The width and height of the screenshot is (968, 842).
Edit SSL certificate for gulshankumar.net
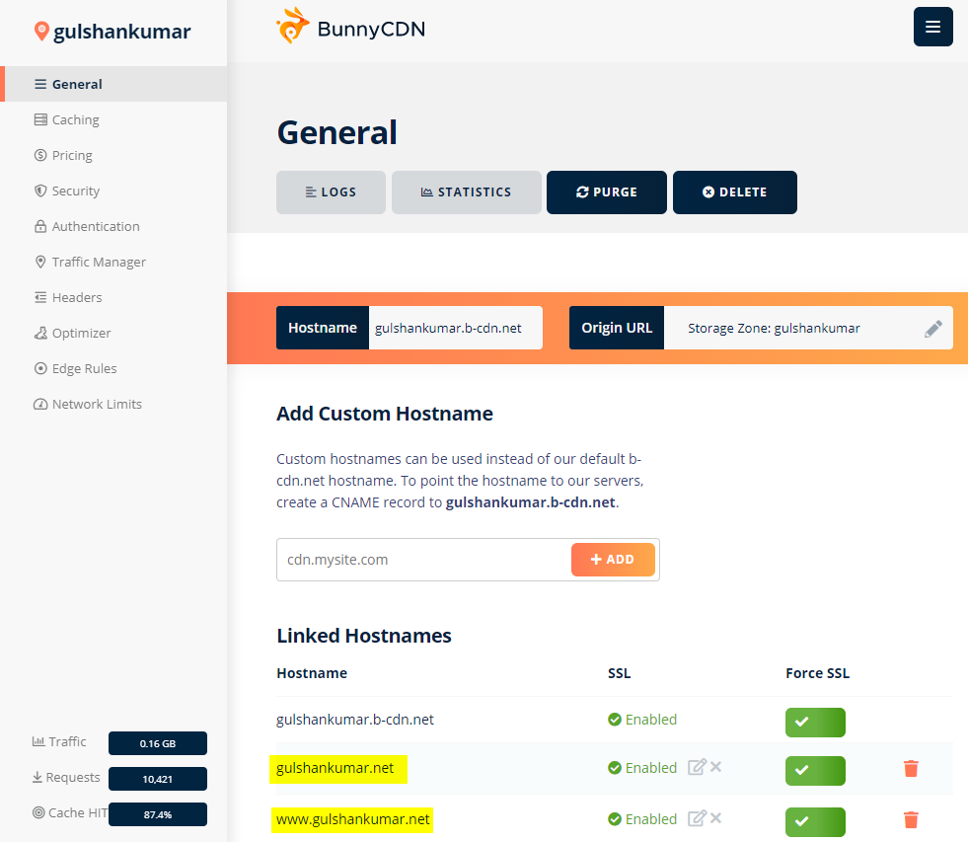point(697,767)
